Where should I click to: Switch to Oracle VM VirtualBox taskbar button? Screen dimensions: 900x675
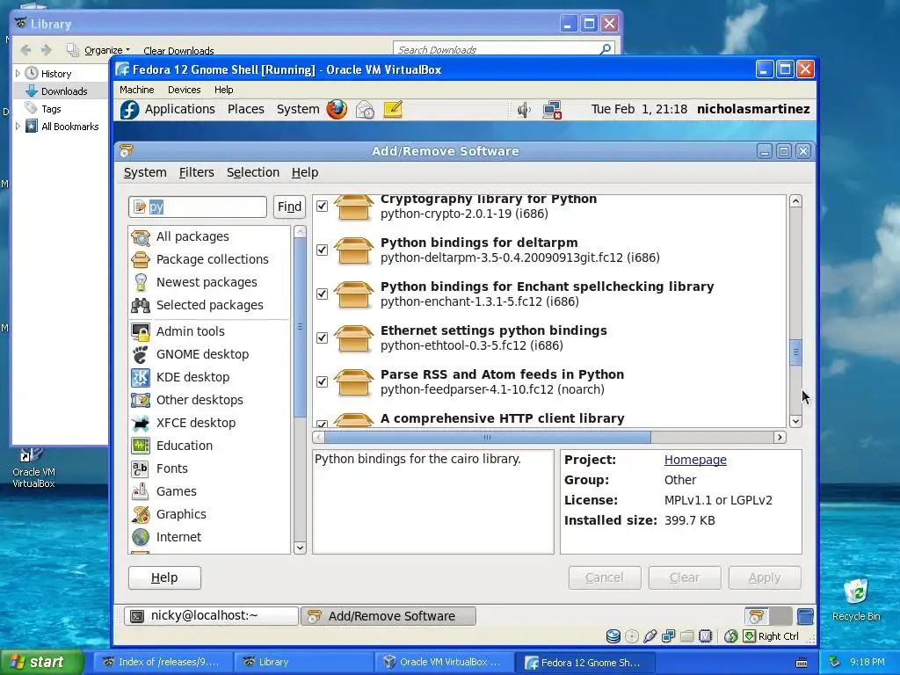click(x=444, y=663)
